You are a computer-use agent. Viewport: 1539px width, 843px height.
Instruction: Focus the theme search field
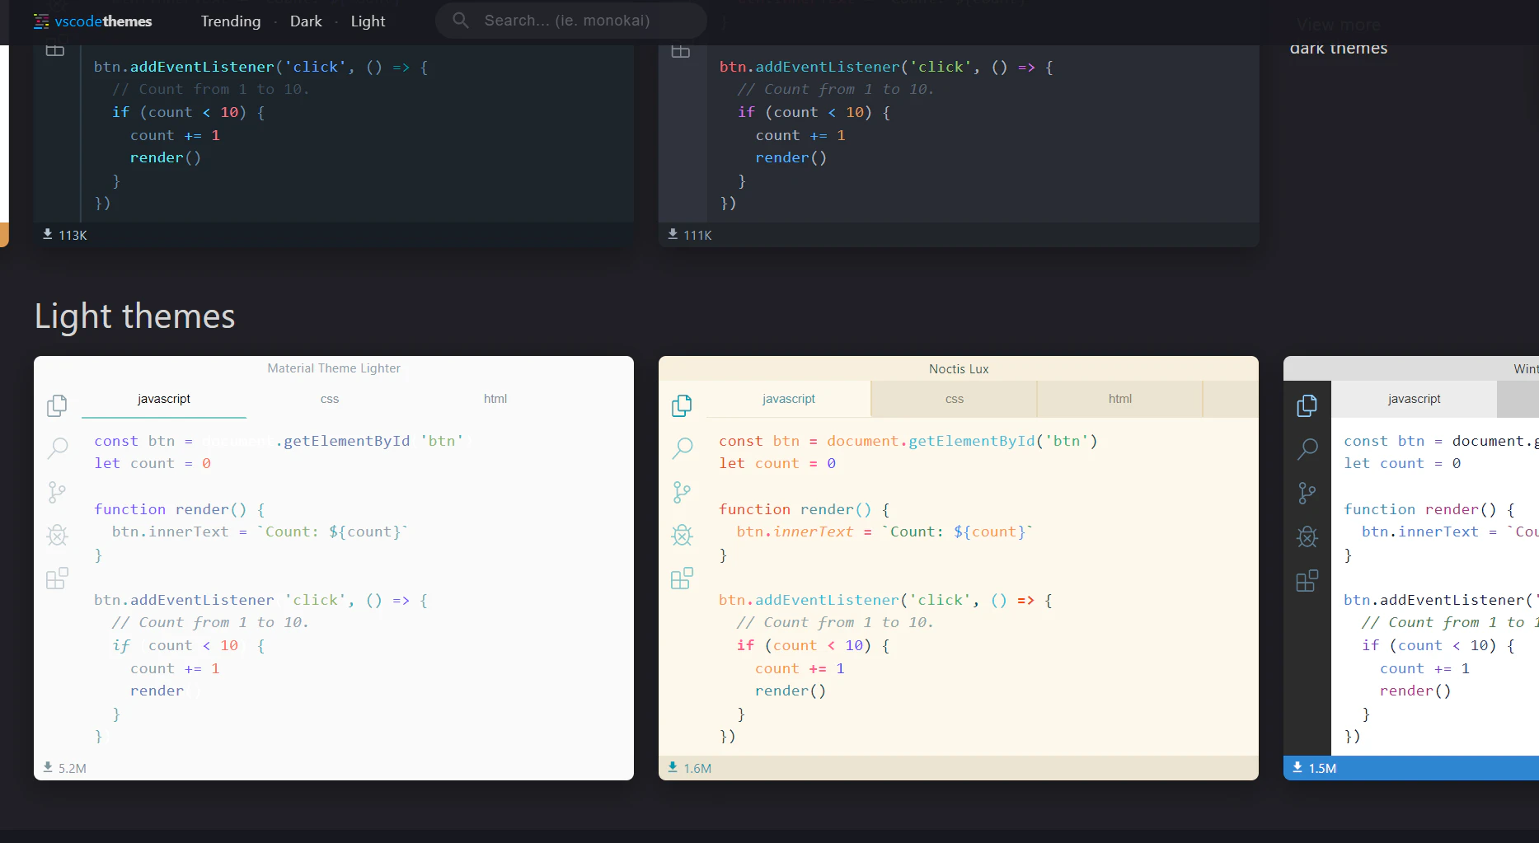tap(570, 21)
